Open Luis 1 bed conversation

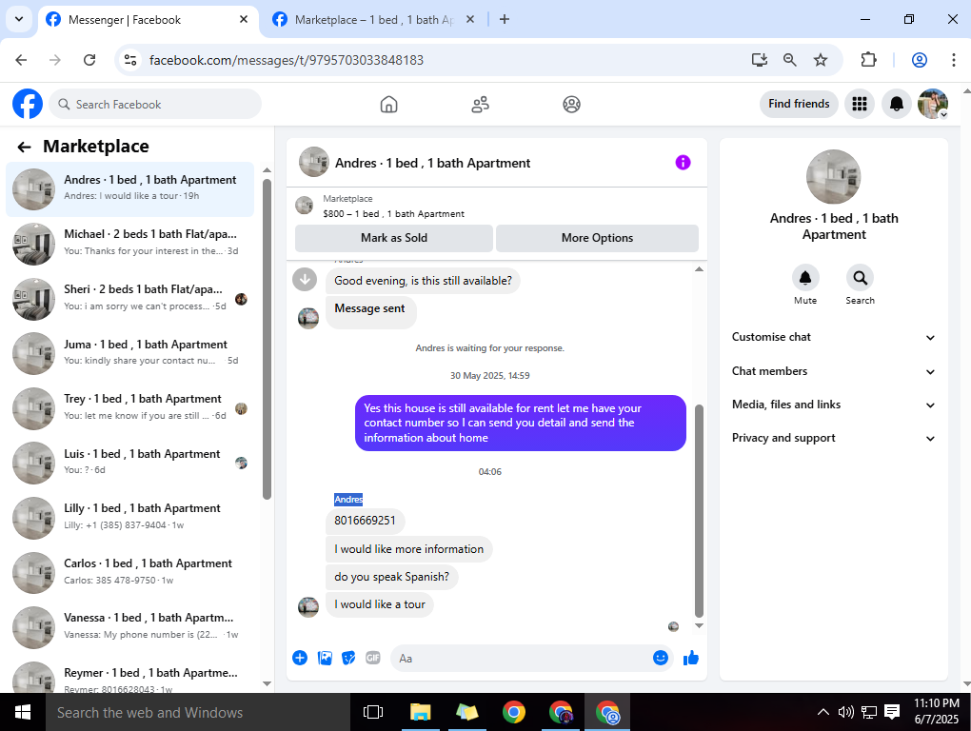[x=130, y=463]
